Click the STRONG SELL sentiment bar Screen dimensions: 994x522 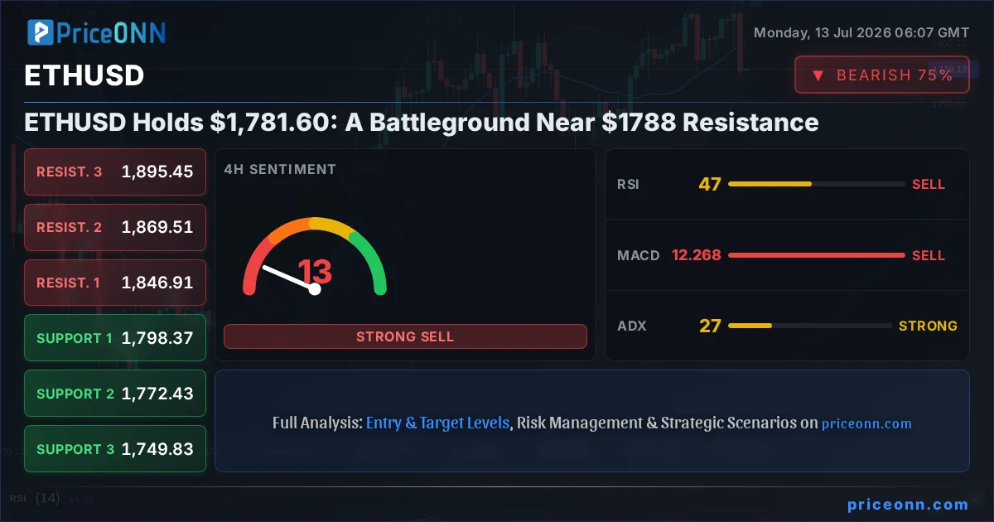405,336
